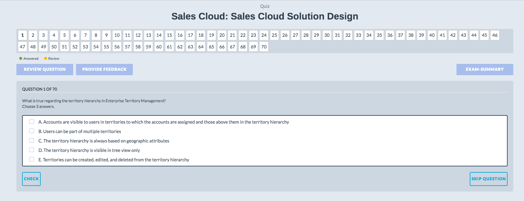
Task: Jump to question 23
Action: (253, 35)
